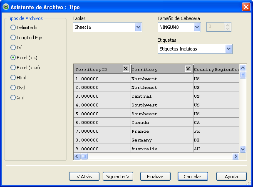Click the Territory column header
Image resolution: width=253 pixels, height=187 pixels.
[x=162, y=69]
